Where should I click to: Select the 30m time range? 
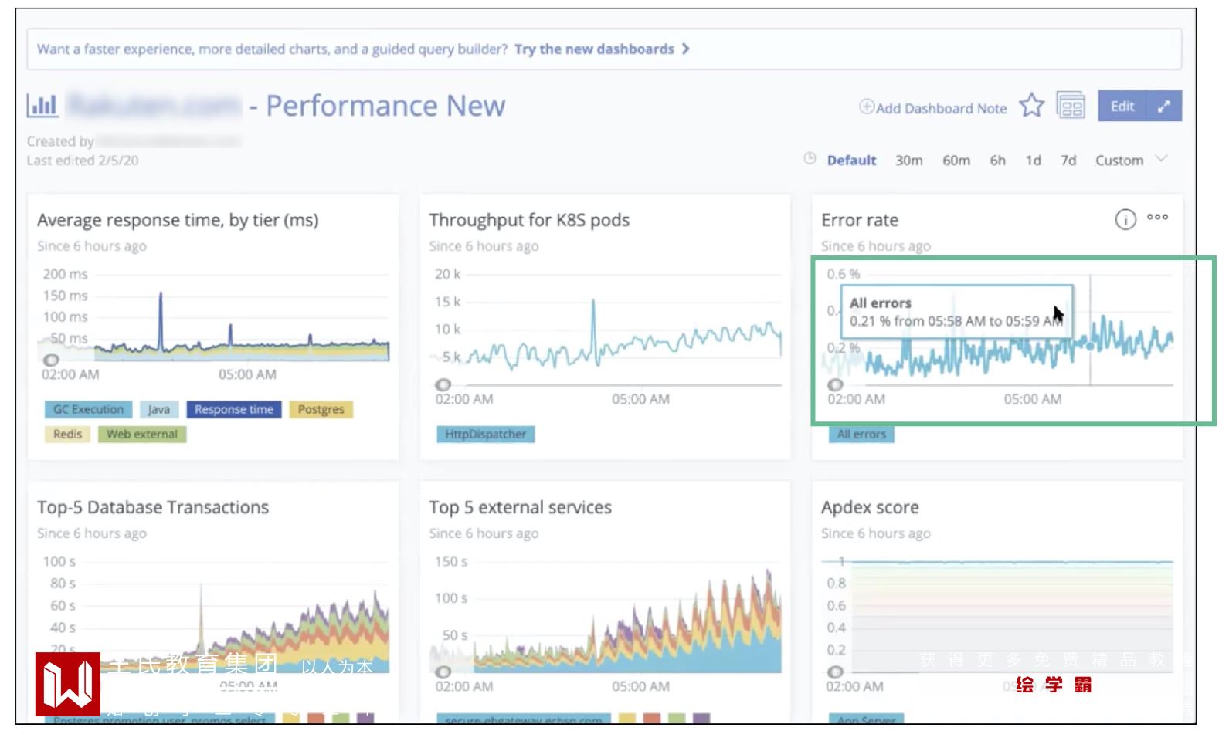click(x=908, y=161)
